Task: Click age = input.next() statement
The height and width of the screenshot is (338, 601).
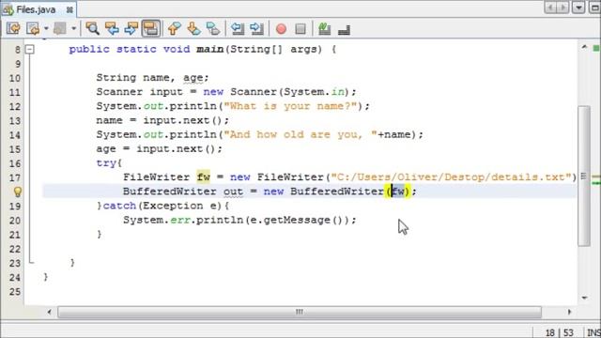Action: click(159, 148)
